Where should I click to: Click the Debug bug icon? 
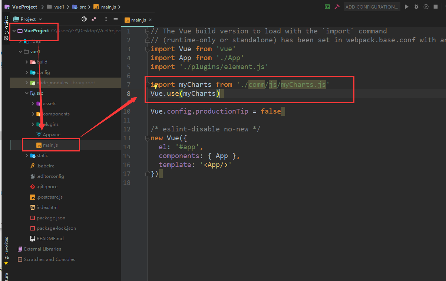[x=416, y=7]
